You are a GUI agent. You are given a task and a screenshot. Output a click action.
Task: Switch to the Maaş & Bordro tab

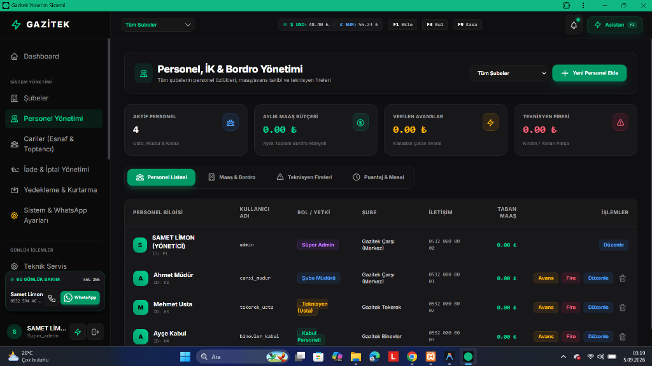point(232,177)
